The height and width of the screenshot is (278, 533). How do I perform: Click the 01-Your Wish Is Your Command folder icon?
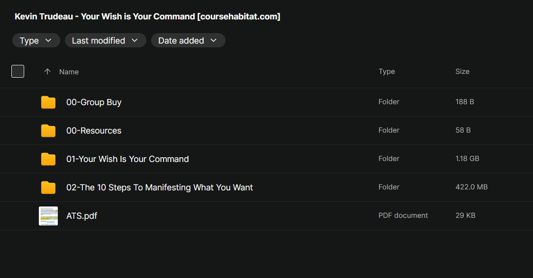(48, 159)
